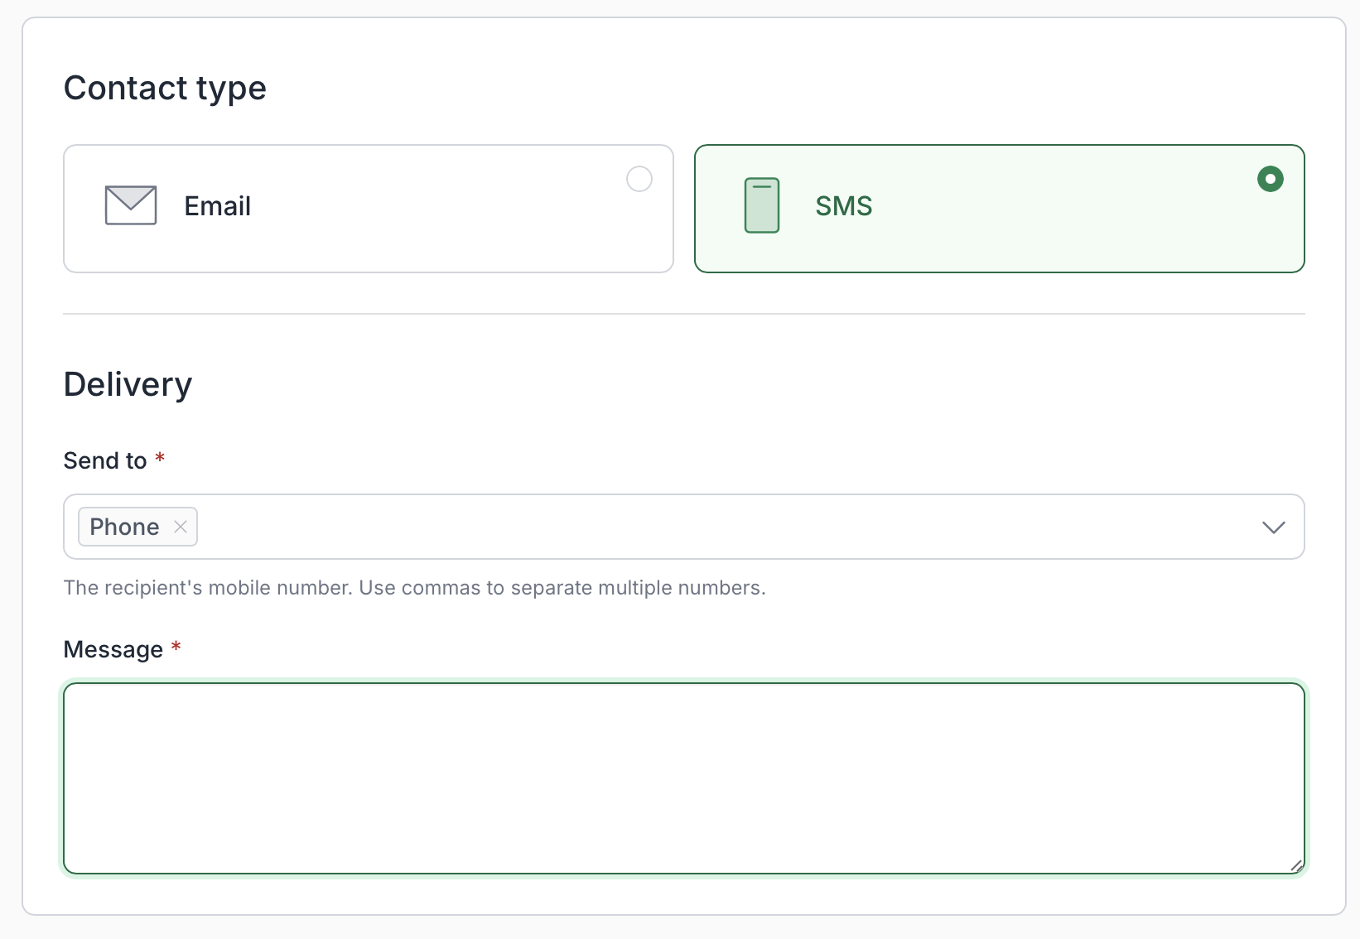Click the Delivery section heading
This screenshot has width=1360, height=939.
[128, 383]
